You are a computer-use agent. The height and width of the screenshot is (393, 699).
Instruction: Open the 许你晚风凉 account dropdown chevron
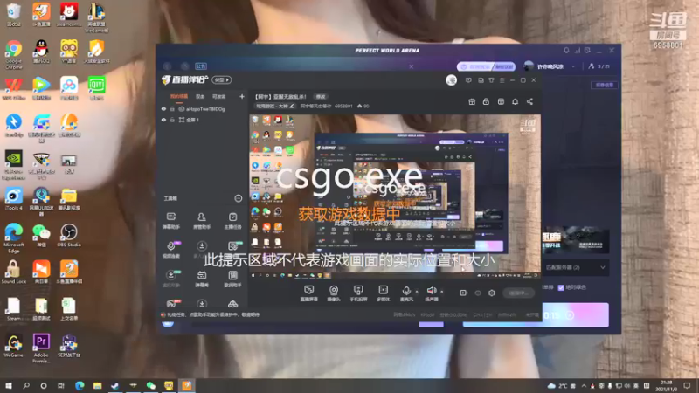click(573, 66)
